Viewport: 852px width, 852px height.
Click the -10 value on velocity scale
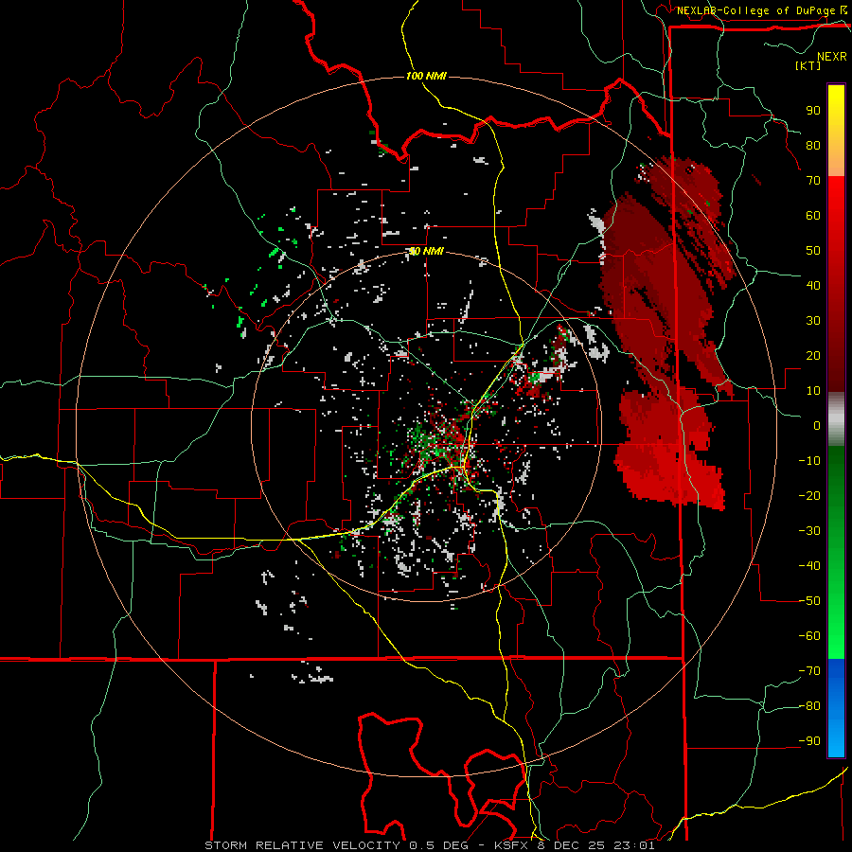point(809,461)
